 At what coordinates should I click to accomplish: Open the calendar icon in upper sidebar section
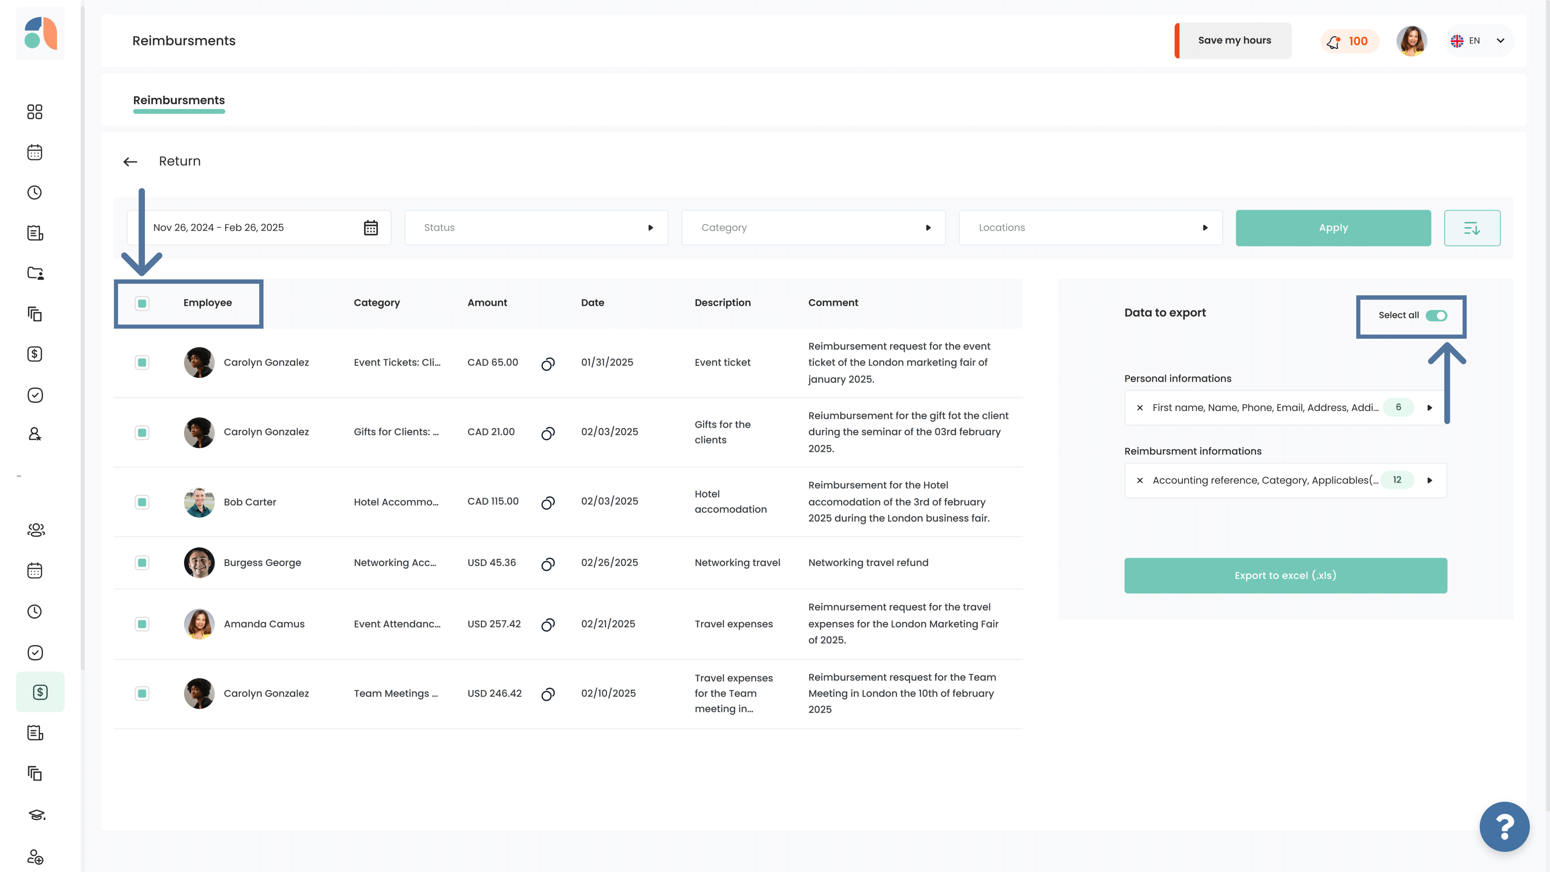(x=35, y=152)
